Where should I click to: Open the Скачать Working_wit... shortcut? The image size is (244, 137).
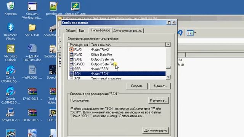(x=32, y=6)
